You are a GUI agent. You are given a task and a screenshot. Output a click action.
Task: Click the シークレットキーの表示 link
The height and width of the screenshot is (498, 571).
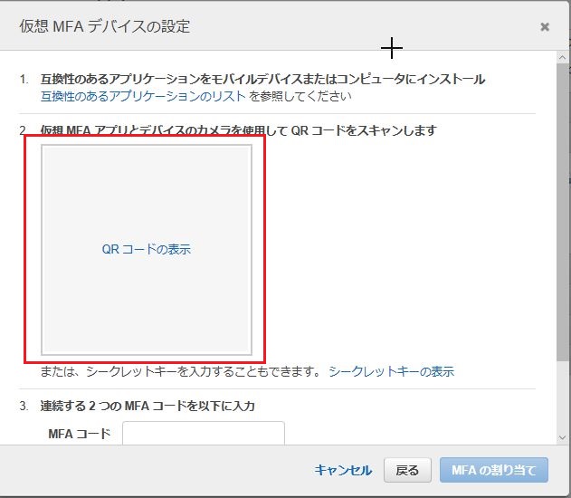point(392,371)
